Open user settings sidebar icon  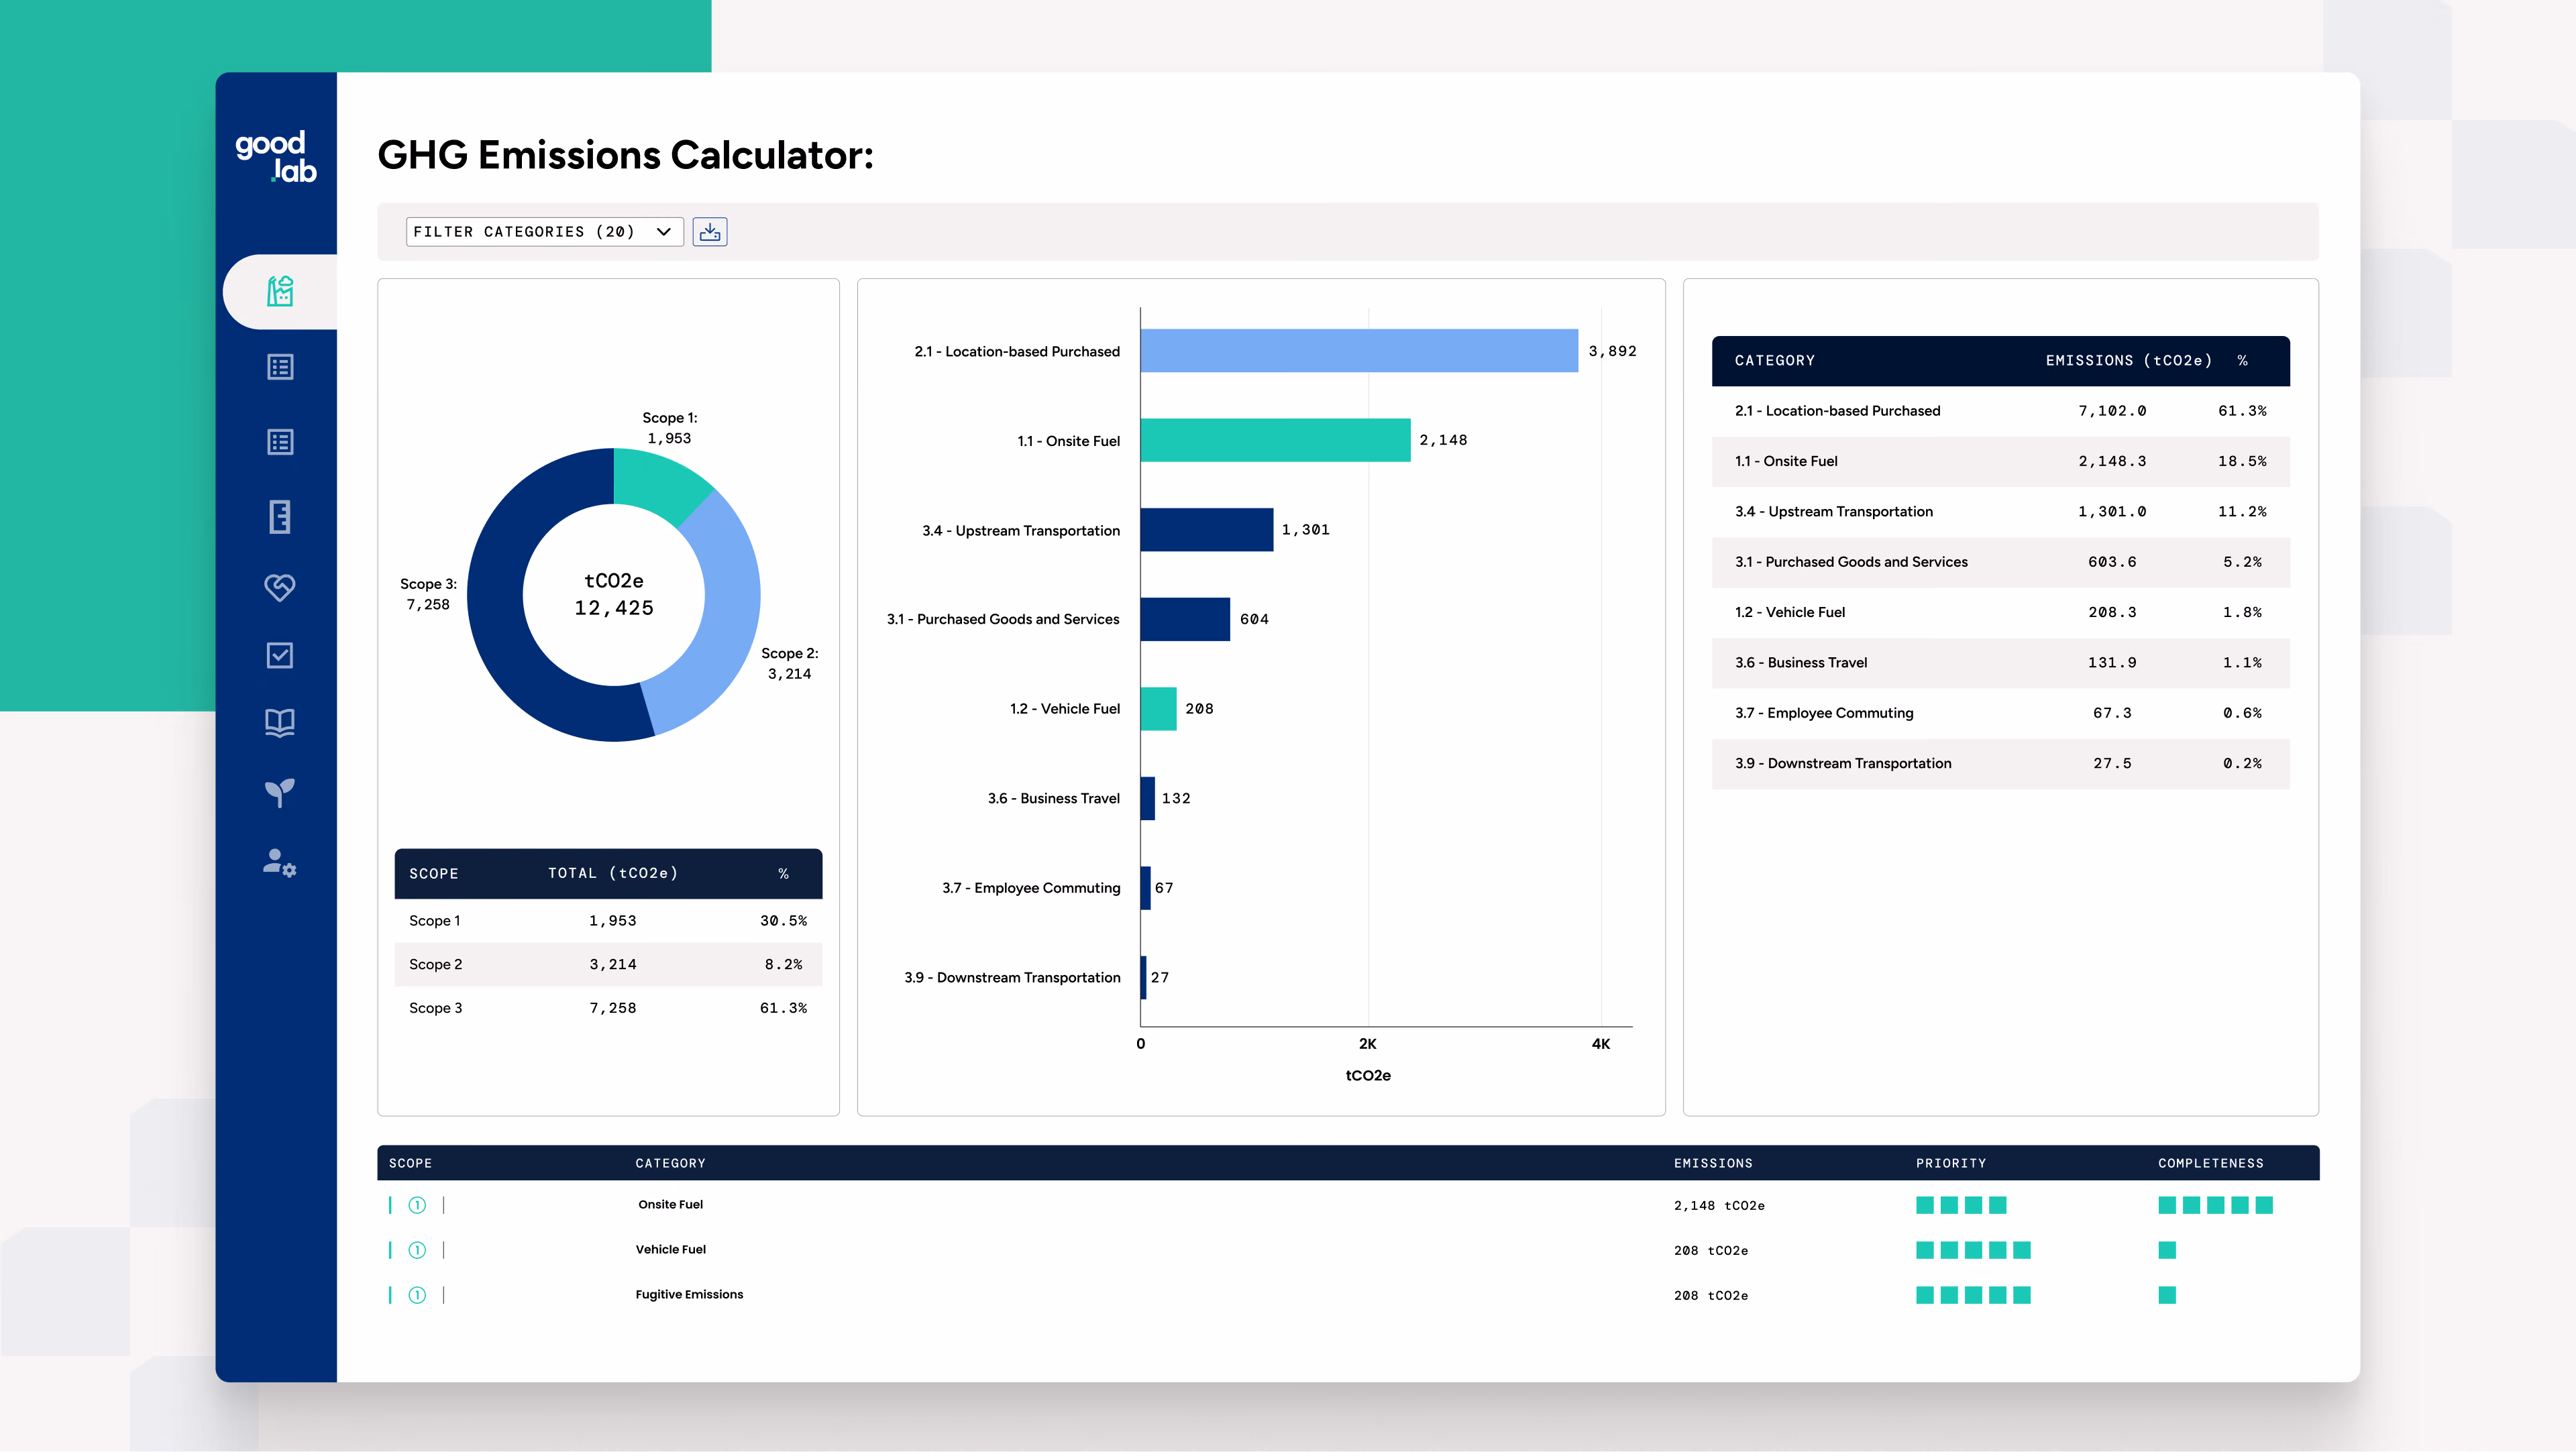pyautogui.click(x=280, y=863)
